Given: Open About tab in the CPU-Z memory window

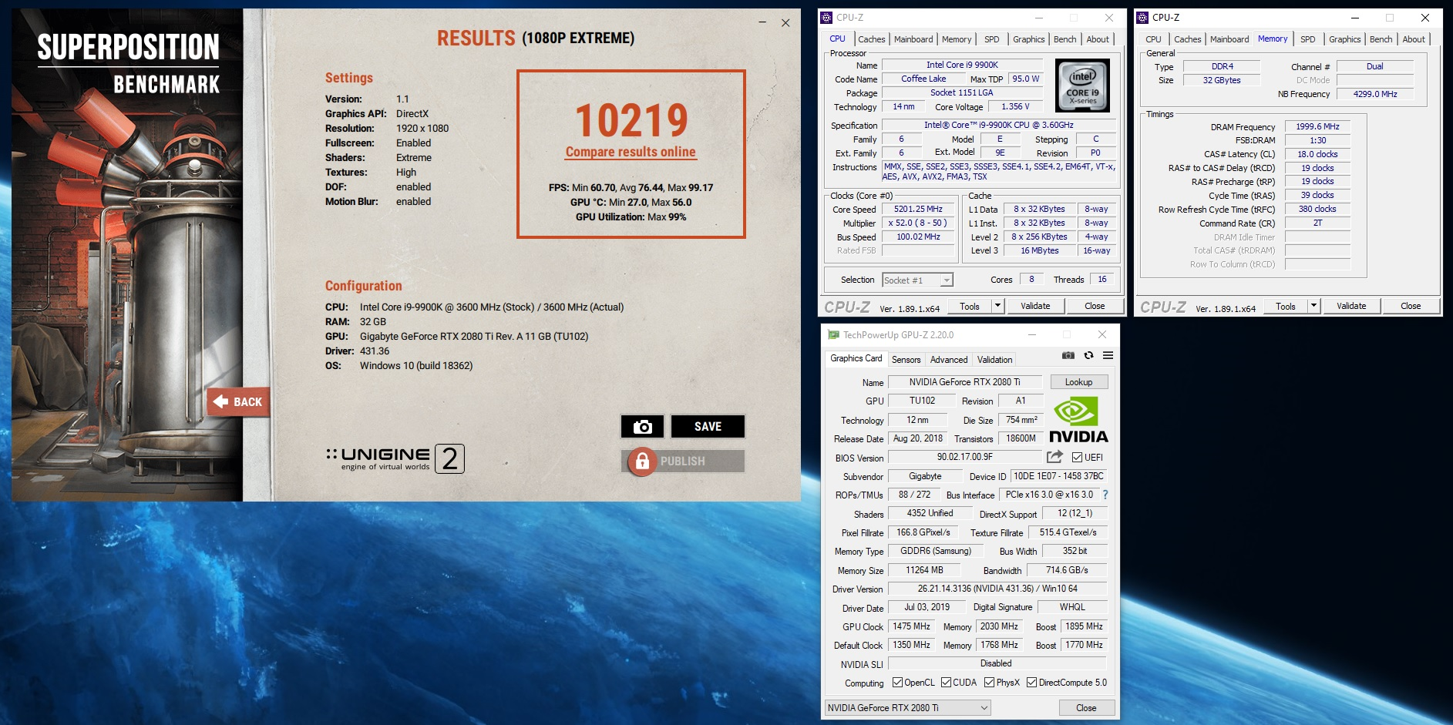Looking at the screenshot, I should pyautogui.click(x=1414, y=39).
